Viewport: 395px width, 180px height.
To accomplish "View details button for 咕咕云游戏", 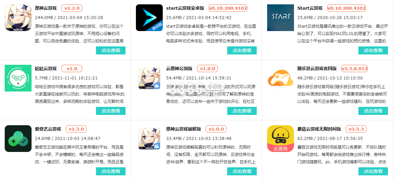I will [111, 111].
